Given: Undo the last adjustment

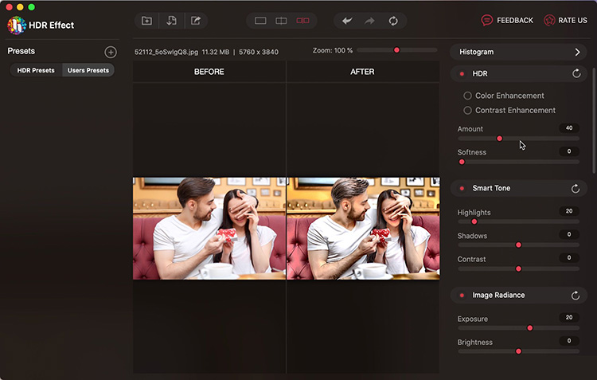Looking at the screenshot, I should [x=346, y=21].
